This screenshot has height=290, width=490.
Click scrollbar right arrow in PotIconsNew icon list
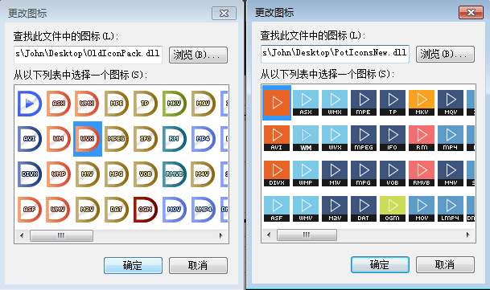467,235
